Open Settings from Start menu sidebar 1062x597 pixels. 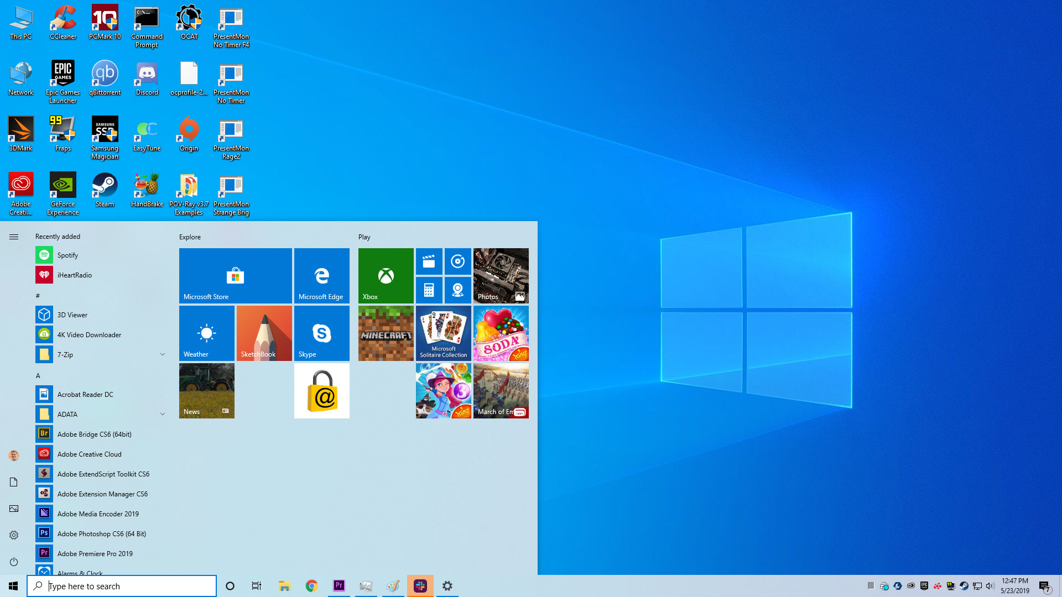click(14, 535)
